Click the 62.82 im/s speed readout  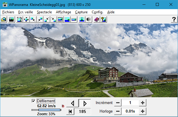[x=46, y=106]
